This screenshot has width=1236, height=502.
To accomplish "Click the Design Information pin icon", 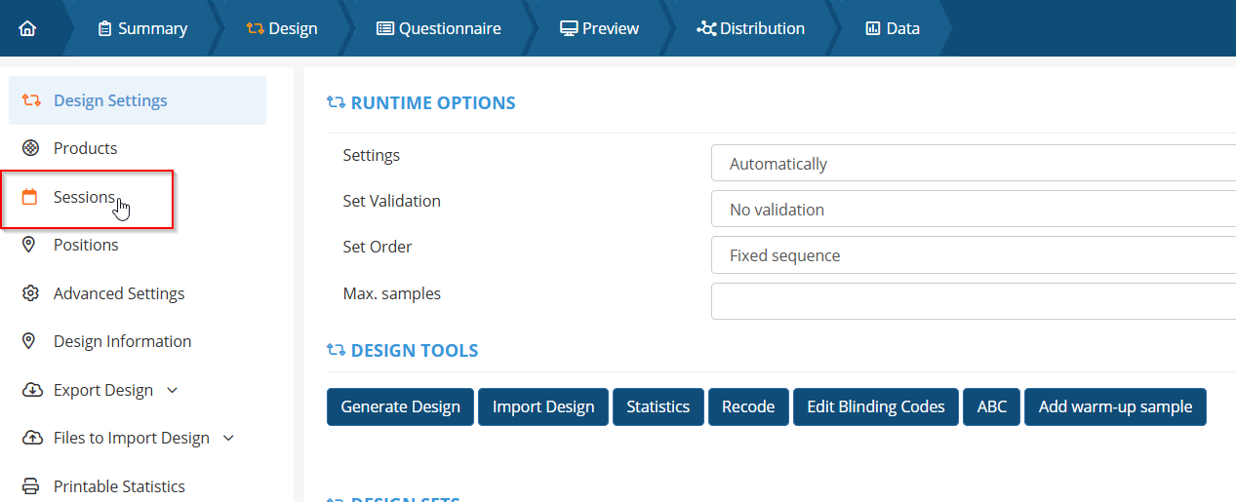I will point(30,341).
